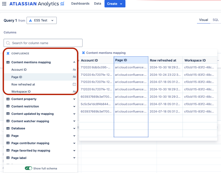Expand the Page table
The height and width of the screenshot is (173, 221).
pos(74,136)
